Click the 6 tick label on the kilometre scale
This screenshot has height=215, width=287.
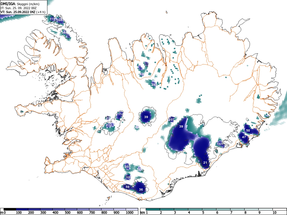217,212
